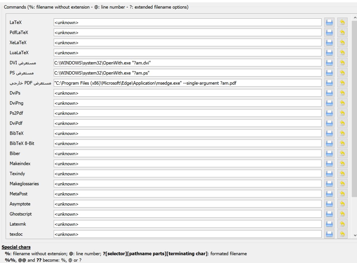The height and width of the screenshot is (263, 357).
Task: Click the browse icon for LaTeX command
Action: [329, 22]
